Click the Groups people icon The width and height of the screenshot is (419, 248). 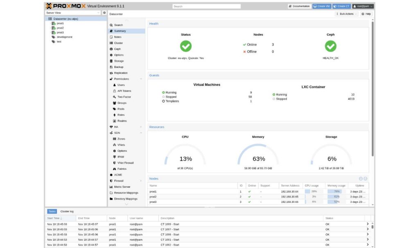tap(115, 103)
